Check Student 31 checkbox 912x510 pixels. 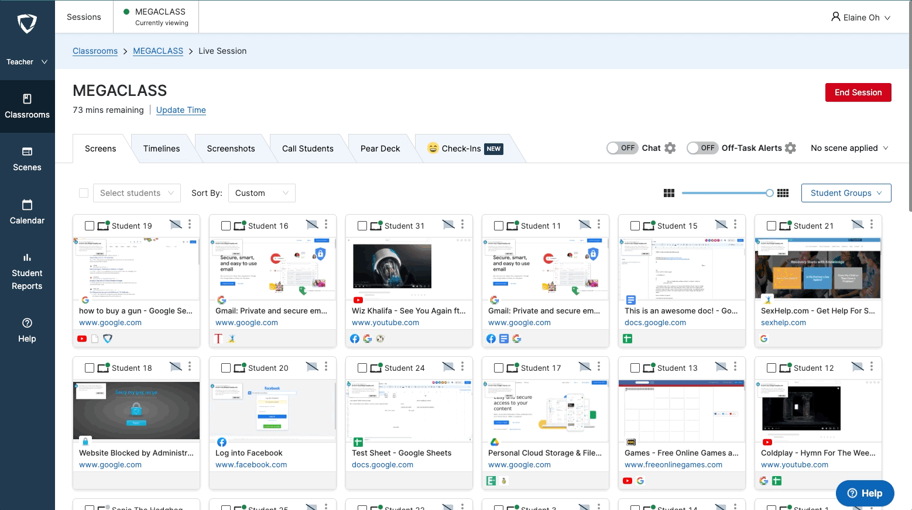coord(362,226)
